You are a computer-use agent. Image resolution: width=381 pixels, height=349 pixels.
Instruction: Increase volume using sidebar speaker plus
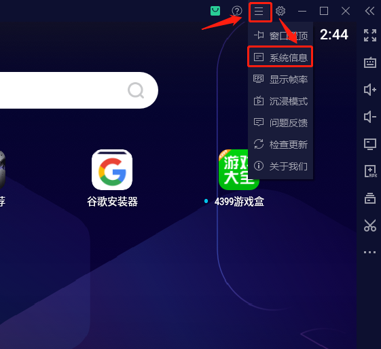(370, 90)
